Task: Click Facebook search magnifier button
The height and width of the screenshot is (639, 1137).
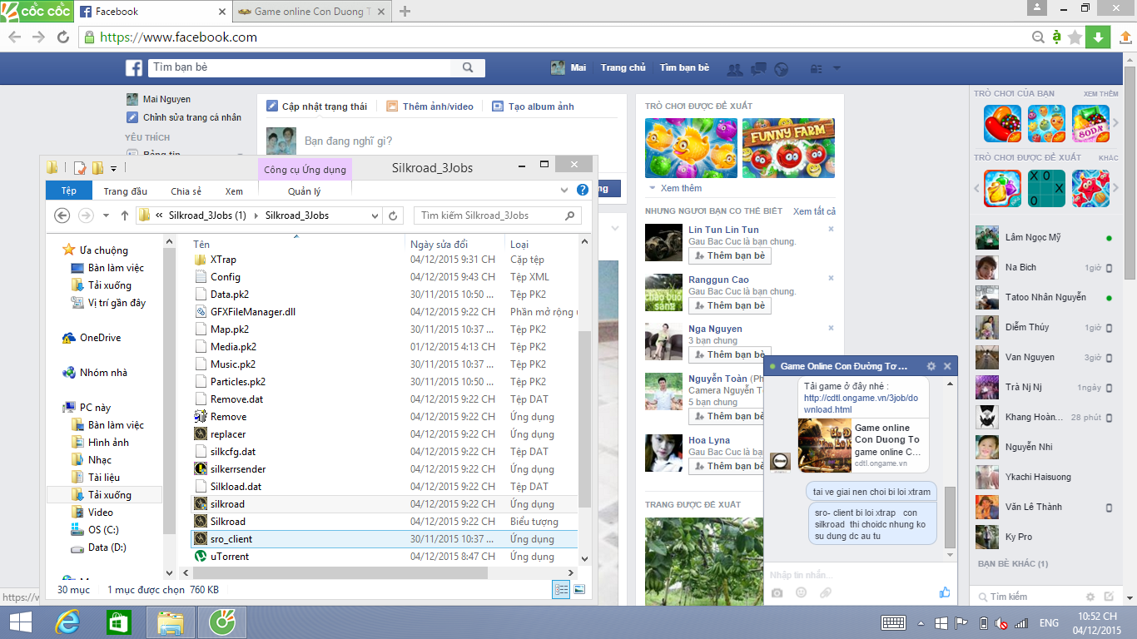Action: coord(468,67)
